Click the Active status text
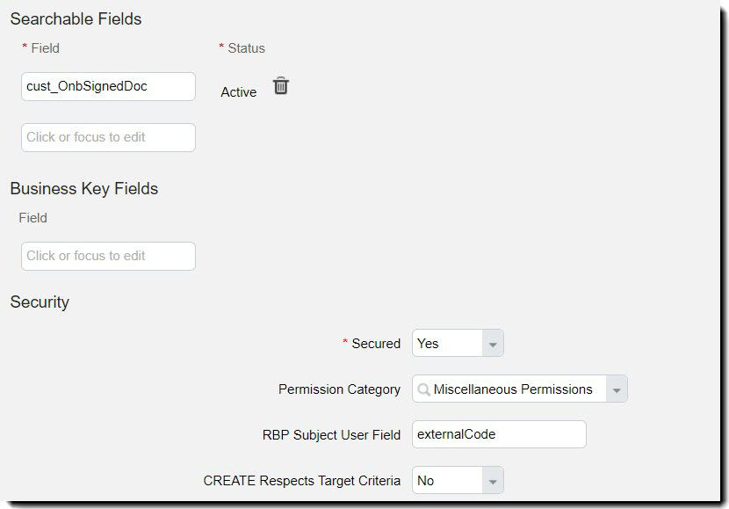Image resolution: width=729 pixels, height=509 pixels. coord(239,92)
